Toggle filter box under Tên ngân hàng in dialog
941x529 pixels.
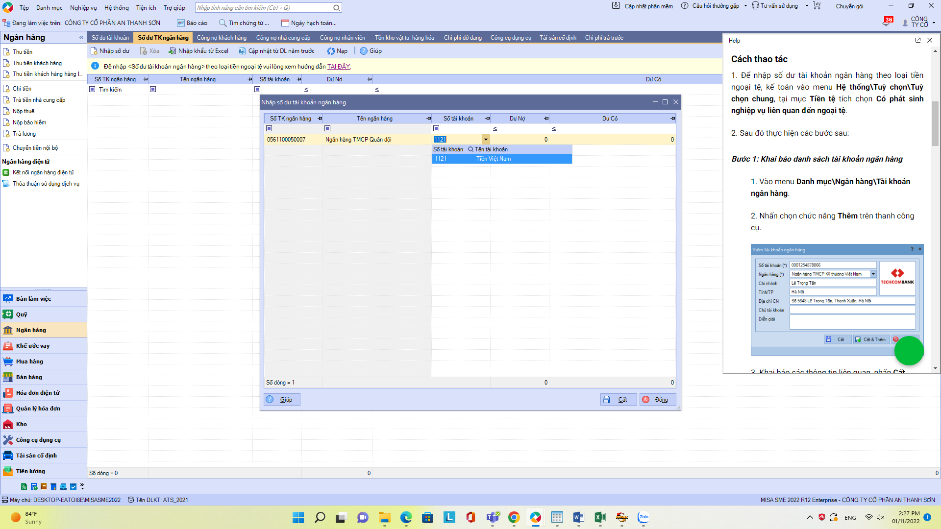tap(327, 128)
